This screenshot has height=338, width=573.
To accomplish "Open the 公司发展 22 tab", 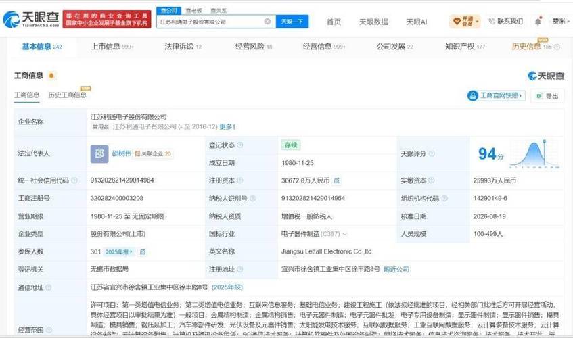I will pyautogui.click(x=394, y=47).
